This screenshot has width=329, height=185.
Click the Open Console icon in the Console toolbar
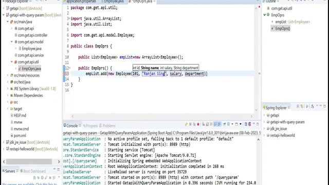point(236,124)
